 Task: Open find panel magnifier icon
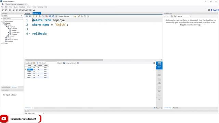pyautogui.click(x=82, y=16)
